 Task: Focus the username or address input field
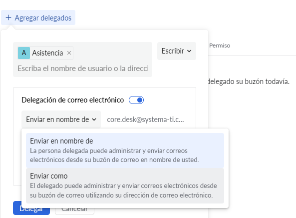[83, 68]
